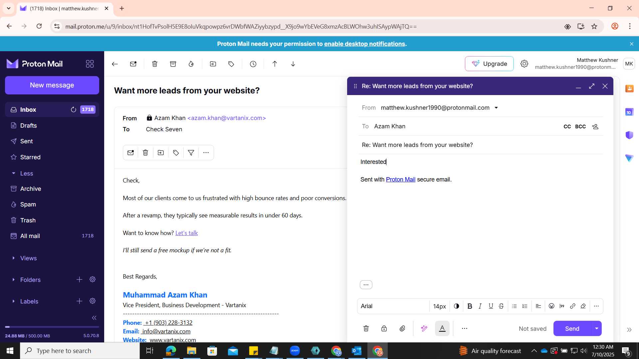Click Windows taskbar search box
Viewport: 639px width, 359px height.
[x=80, y=351]
